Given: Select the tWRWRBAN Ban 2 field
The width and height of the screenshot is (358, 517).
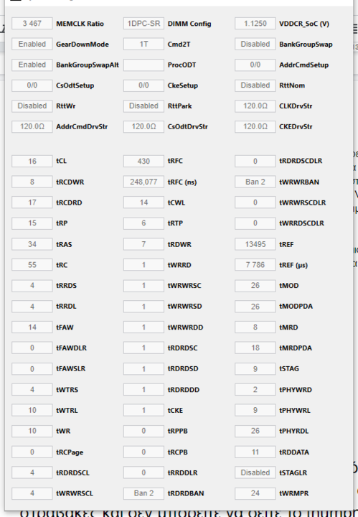Looking at the screenshot, I should 255,182.
